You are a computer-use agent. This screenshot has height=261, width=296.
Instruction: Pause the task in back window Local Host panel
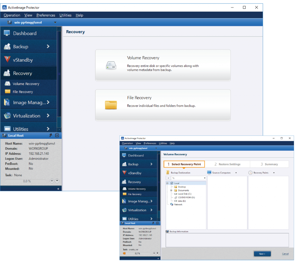[52, 181]
